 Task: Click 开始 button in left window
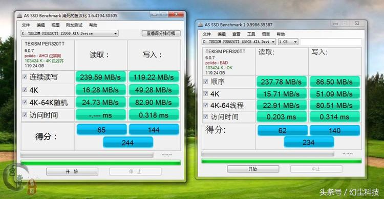pos(72,171)
